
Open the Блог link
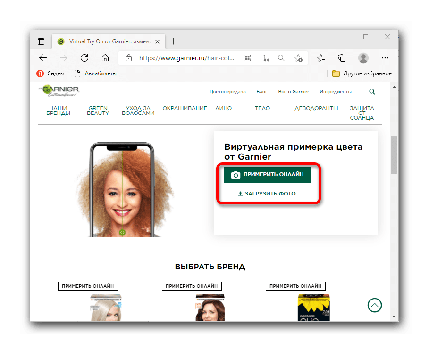tap(262, 92)
